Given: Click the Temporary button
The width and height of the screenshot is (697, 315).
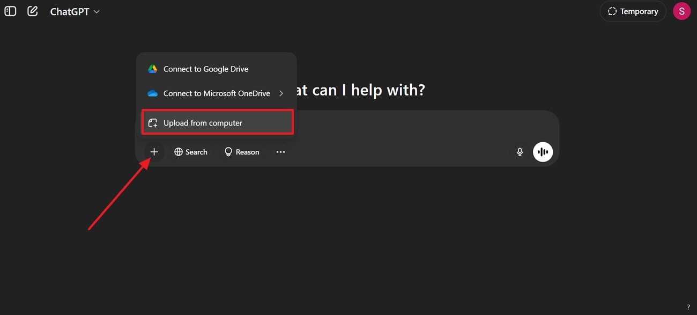Looking at the screenshot, I should pyautogui.click(x=633, y=11).
